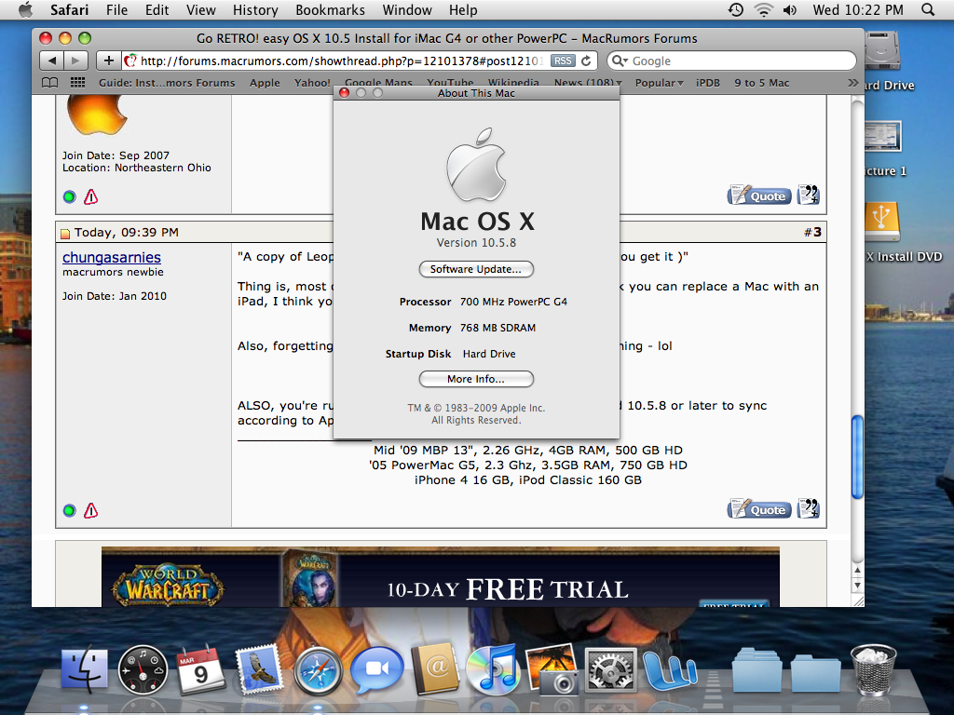Screen dimensions: 954x715
Task: Open the volume control in menu bar
Action: coord(790,9)
